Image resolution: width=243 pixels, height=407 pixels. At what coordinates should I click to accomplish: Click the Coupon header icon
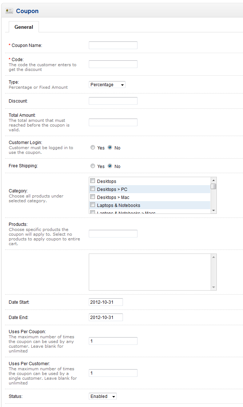click(x=9, y=11)
